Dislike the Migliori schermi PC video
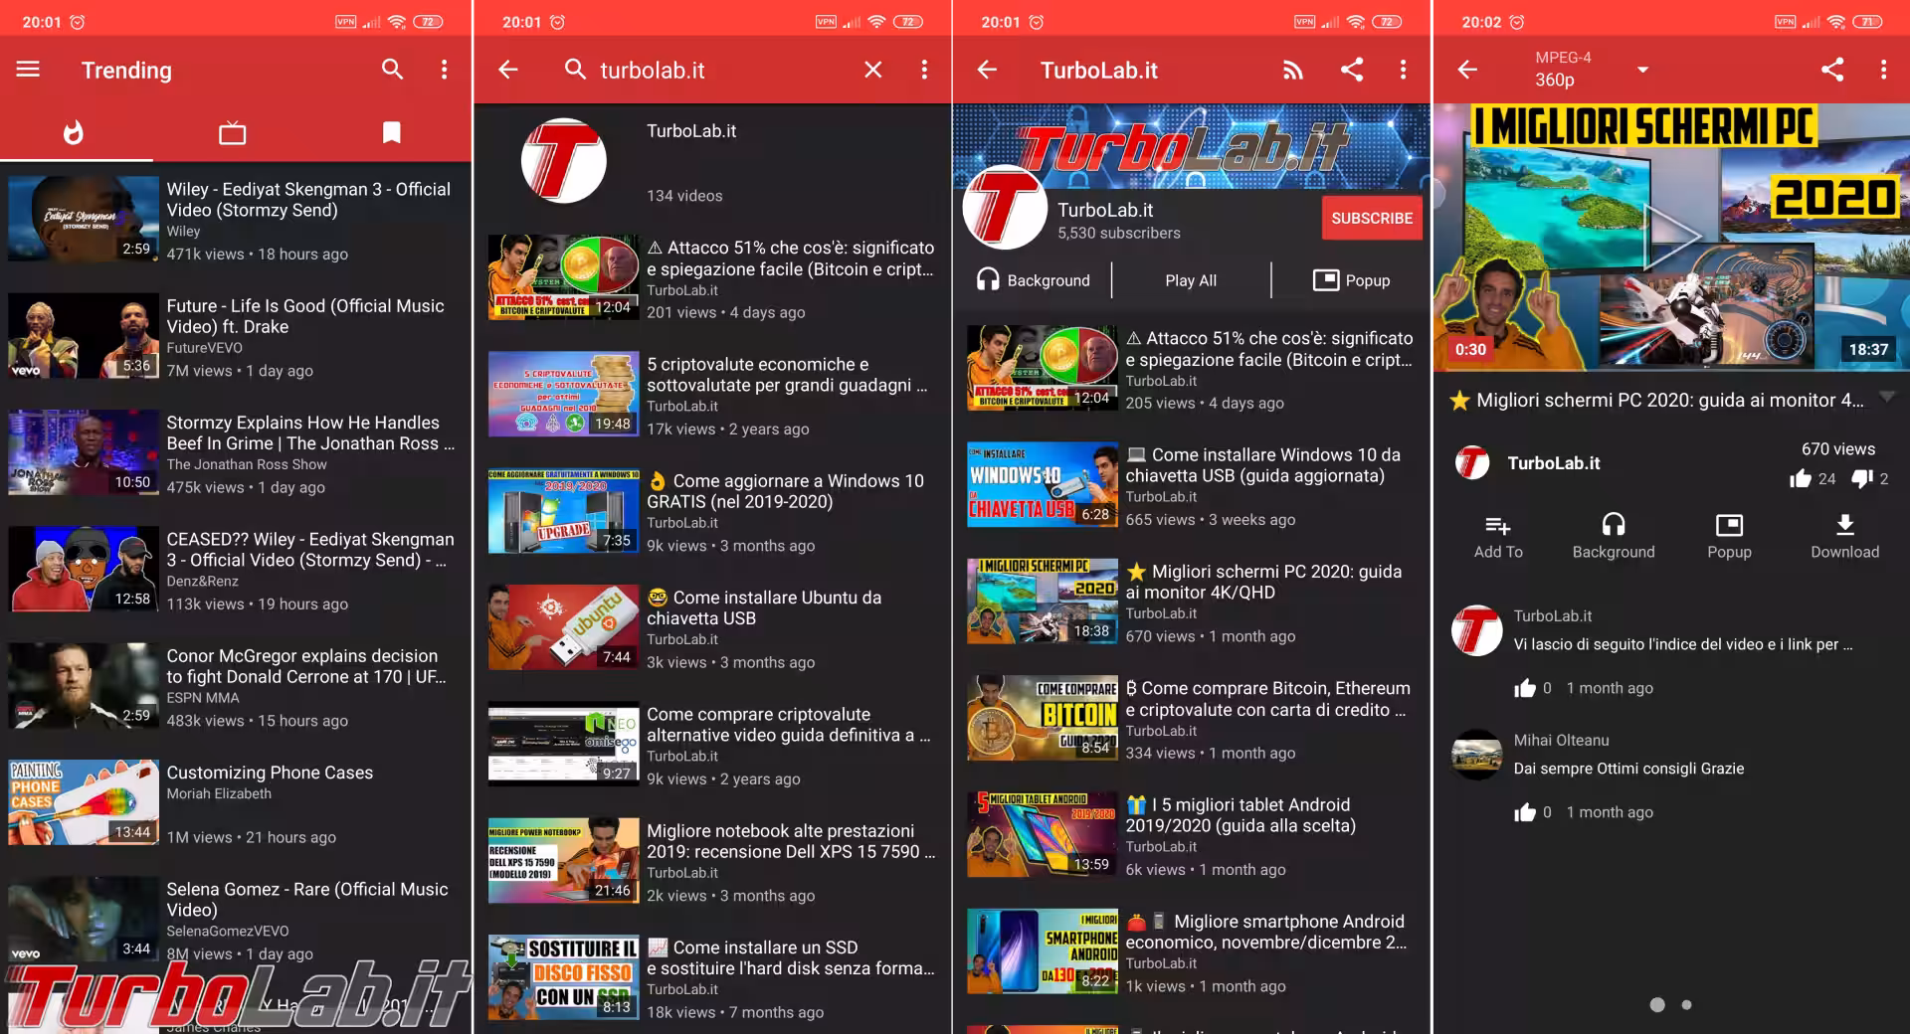The width and height of the screenshot is (1910, 1034). pos(1861,479)
